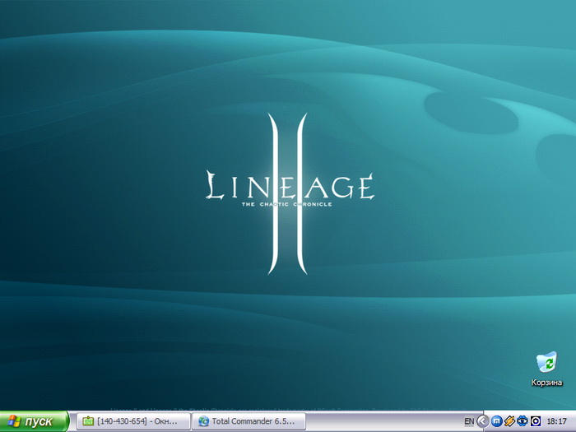
Task: Click the Winamp lightning tray icon
Action: coord(509,421)
